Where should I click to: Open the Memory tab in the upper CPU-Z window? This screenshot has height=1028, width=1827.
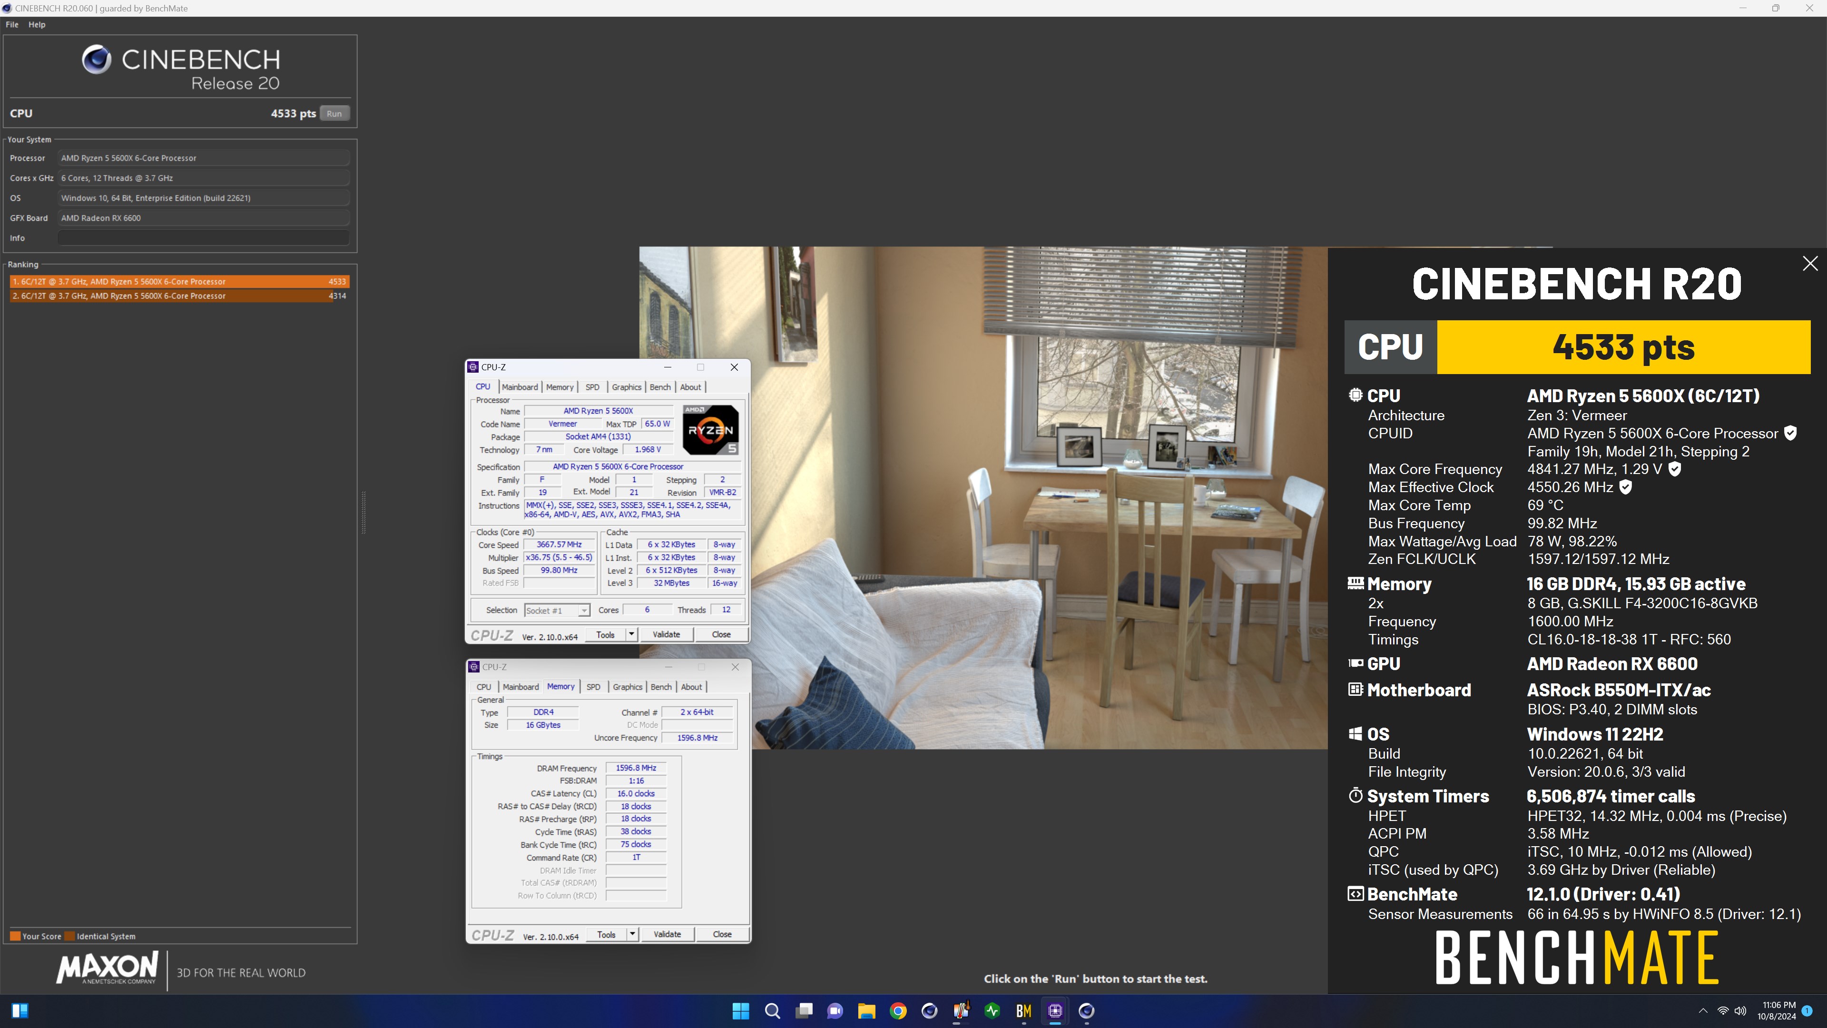(x=560, y=386)
